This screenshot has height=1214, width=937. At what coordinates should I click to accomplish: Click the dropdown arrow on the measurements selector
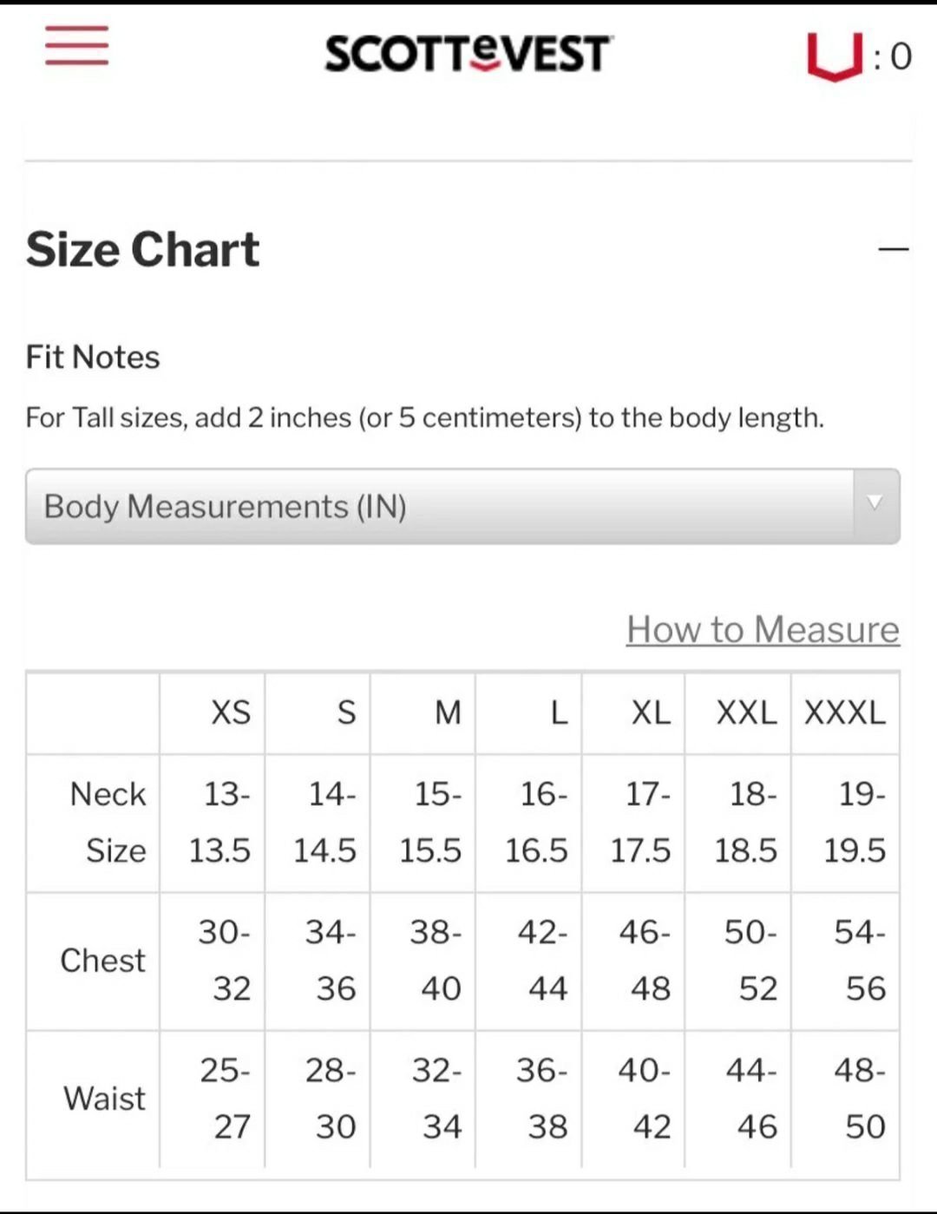[x=875, y=503]
